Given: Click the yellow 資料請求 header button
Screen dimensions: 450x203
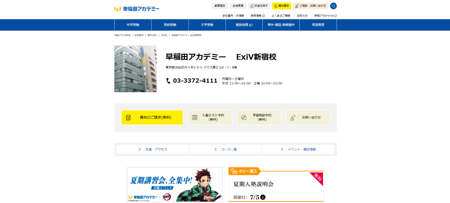Looking at the screenshot, I should 282,6.
